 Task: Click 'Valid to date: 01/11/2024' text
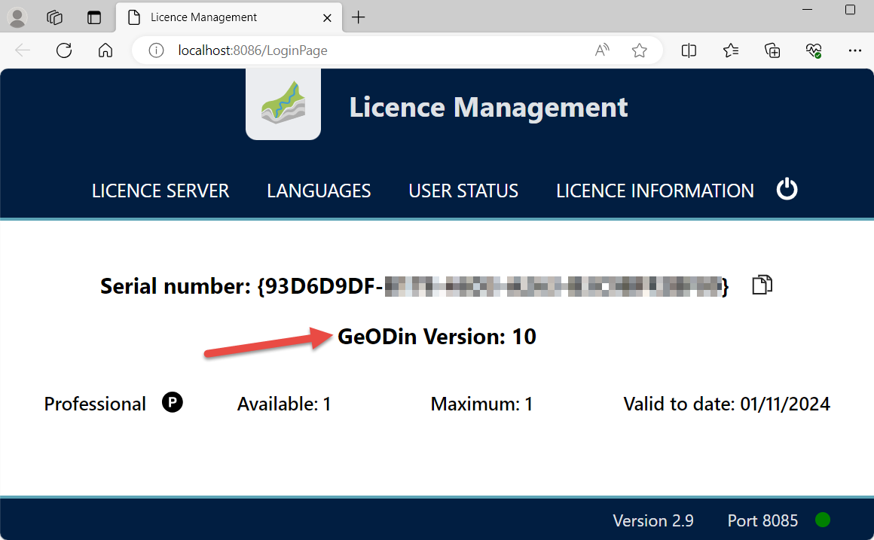[x=727, y=404]
